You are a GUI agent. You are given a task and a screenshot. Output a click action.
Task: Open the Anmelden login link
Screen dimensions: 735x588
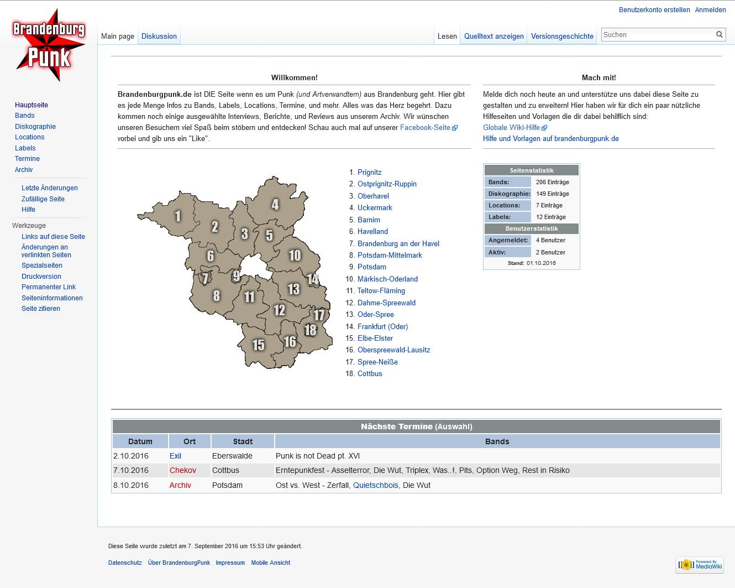pyautogui.click(x=710, y=10)
